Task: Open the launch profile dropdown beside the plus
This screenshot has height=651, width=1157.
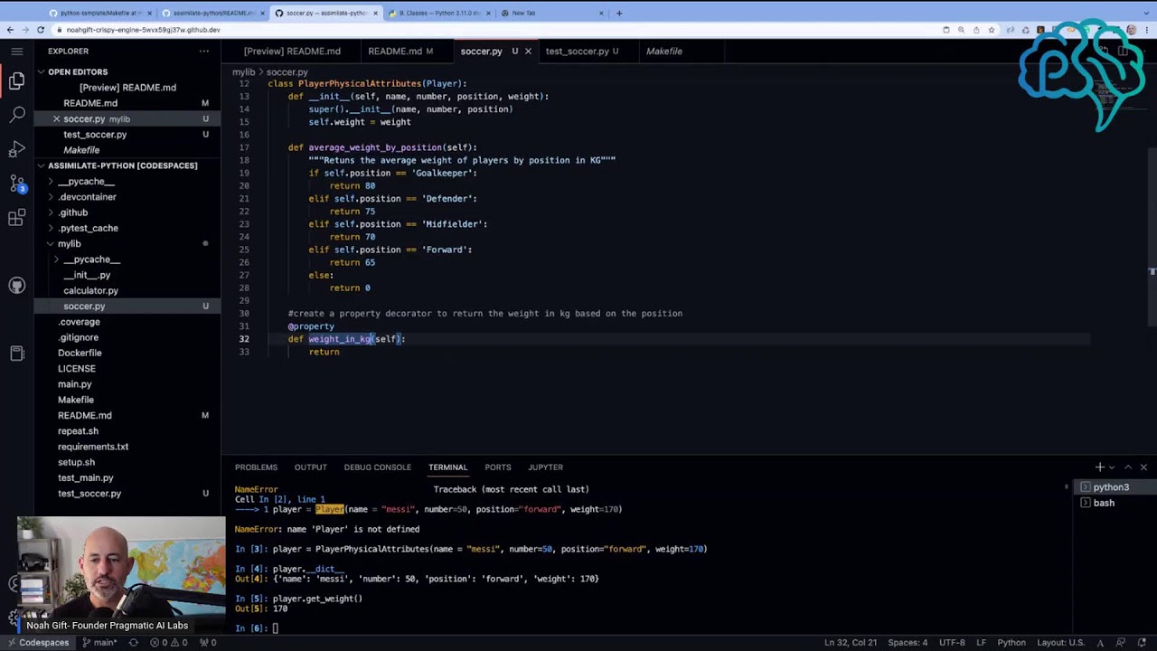Action: pyautogui.click(x=1112, y=467)
